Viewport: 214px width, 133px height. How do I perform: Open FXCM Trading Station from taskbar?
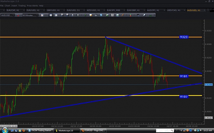40,131
